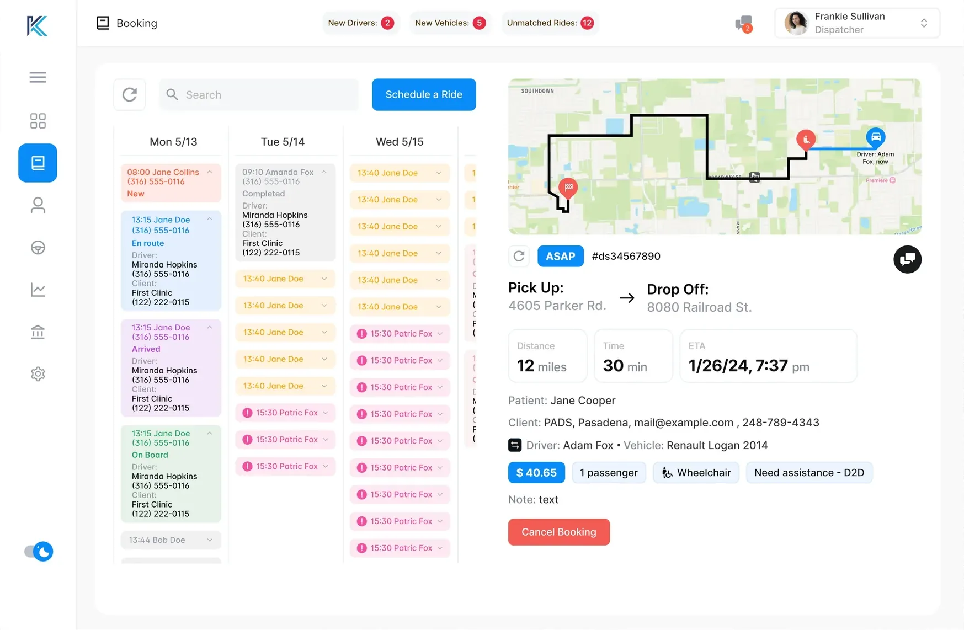Click booking ID #ds34567890
The height and width of the screenshot is (630, 964).
click(626, 256)
